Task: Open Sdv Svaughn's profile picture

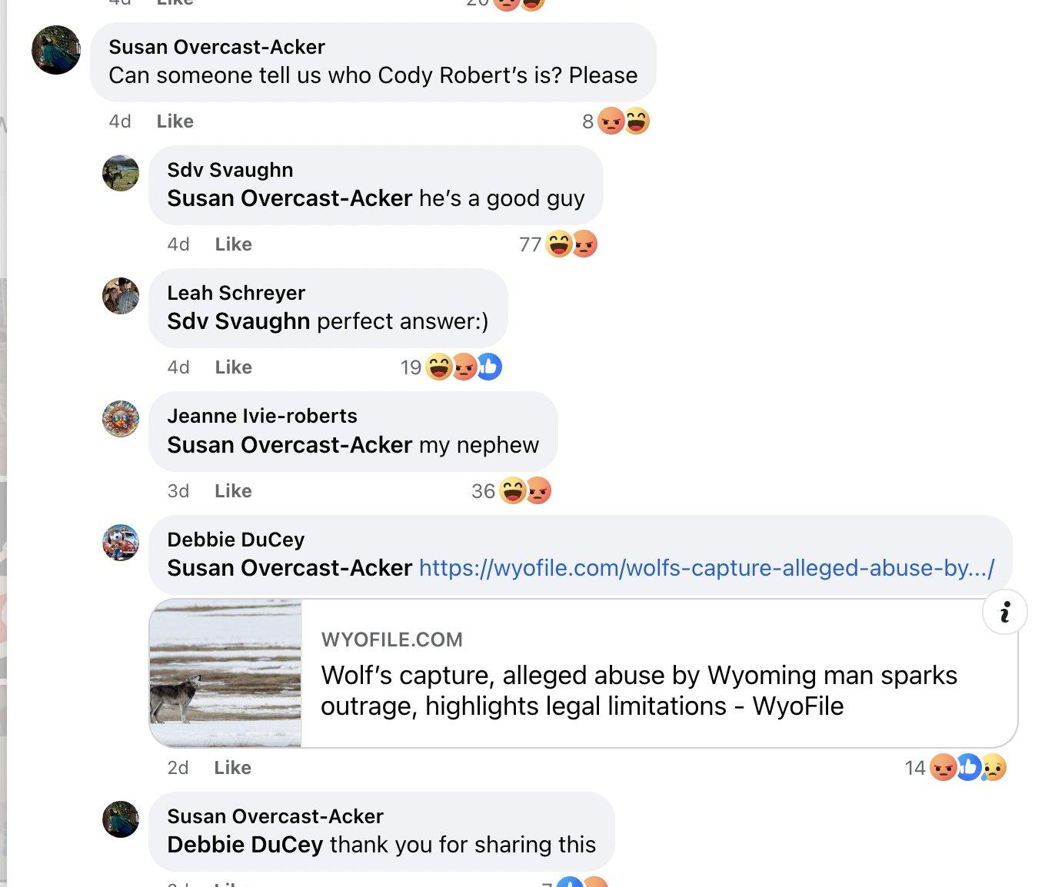Action: 121,173
